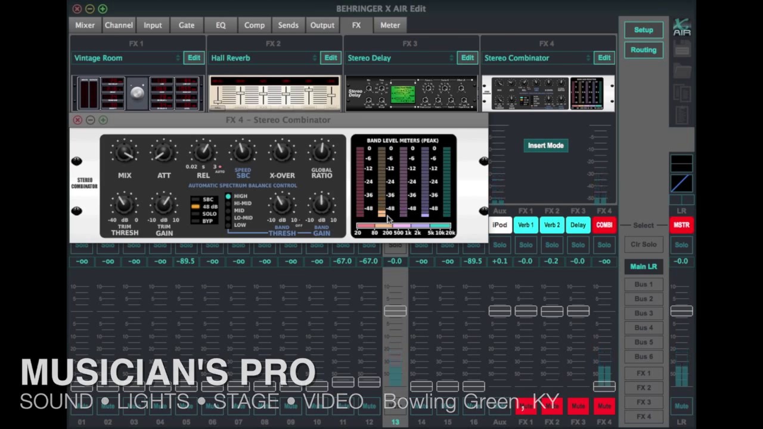
Task: Open the EQ tab
Action: (x=221, y=25)
